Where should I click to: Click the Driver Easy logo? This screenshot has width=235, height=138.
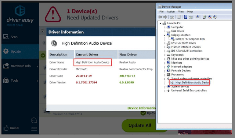pyautogui.click(x=20, y=16)
